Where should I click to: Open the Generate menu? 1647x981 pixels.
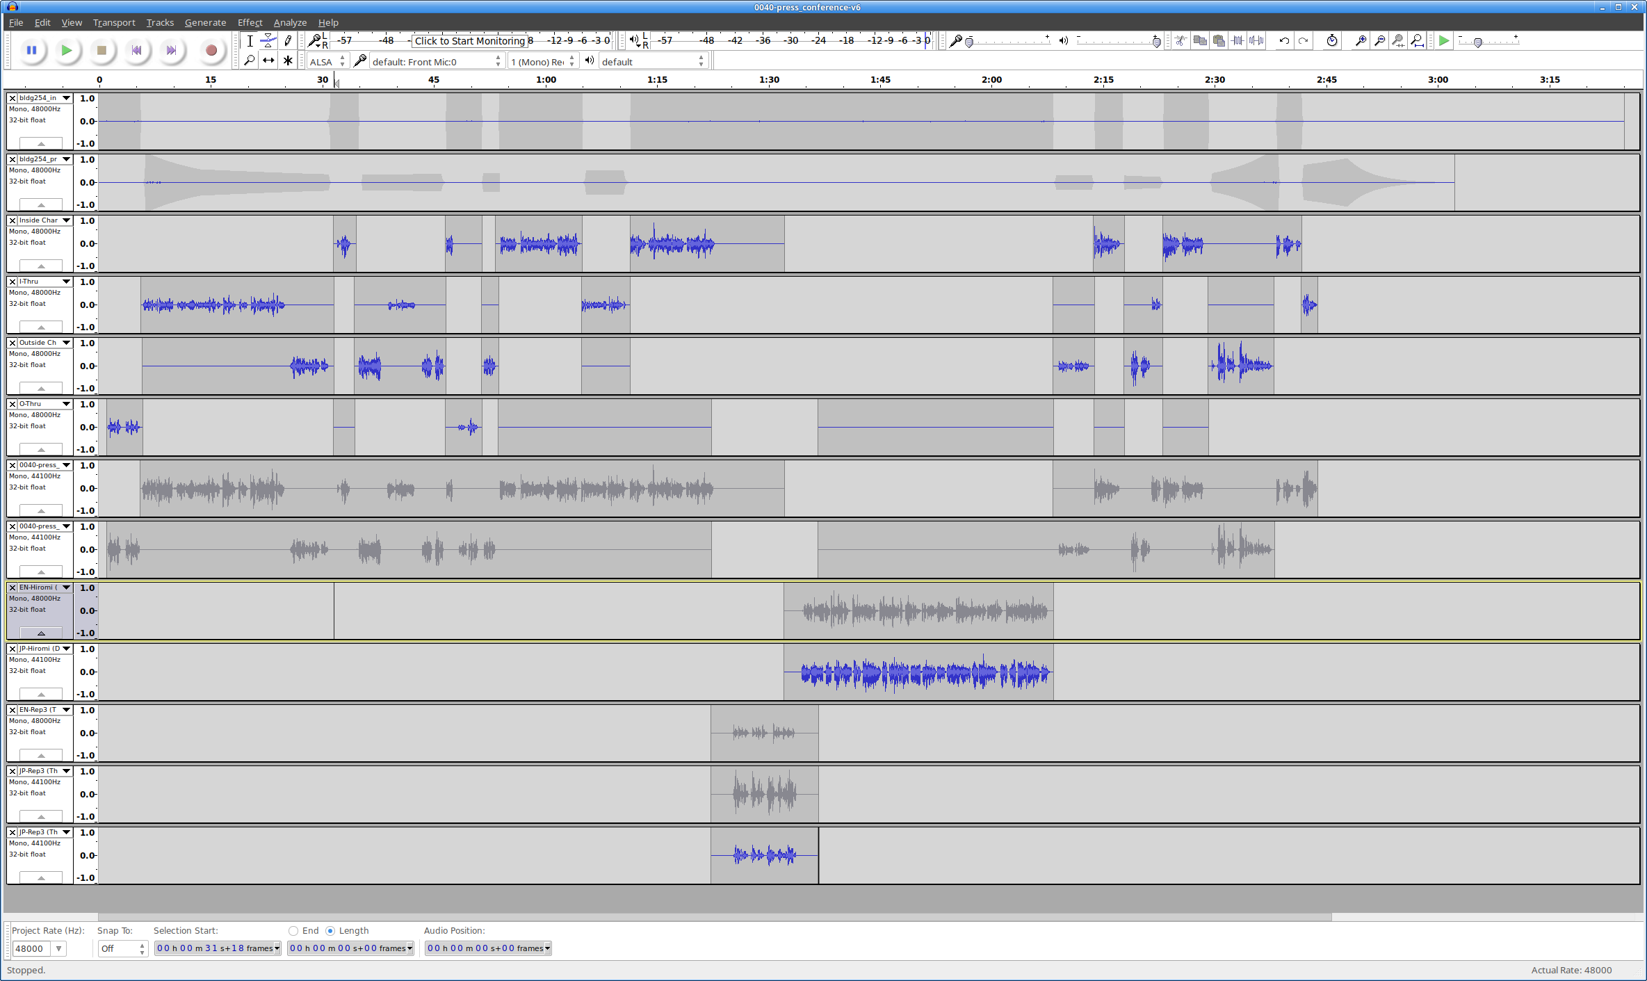tap(205, 22)
